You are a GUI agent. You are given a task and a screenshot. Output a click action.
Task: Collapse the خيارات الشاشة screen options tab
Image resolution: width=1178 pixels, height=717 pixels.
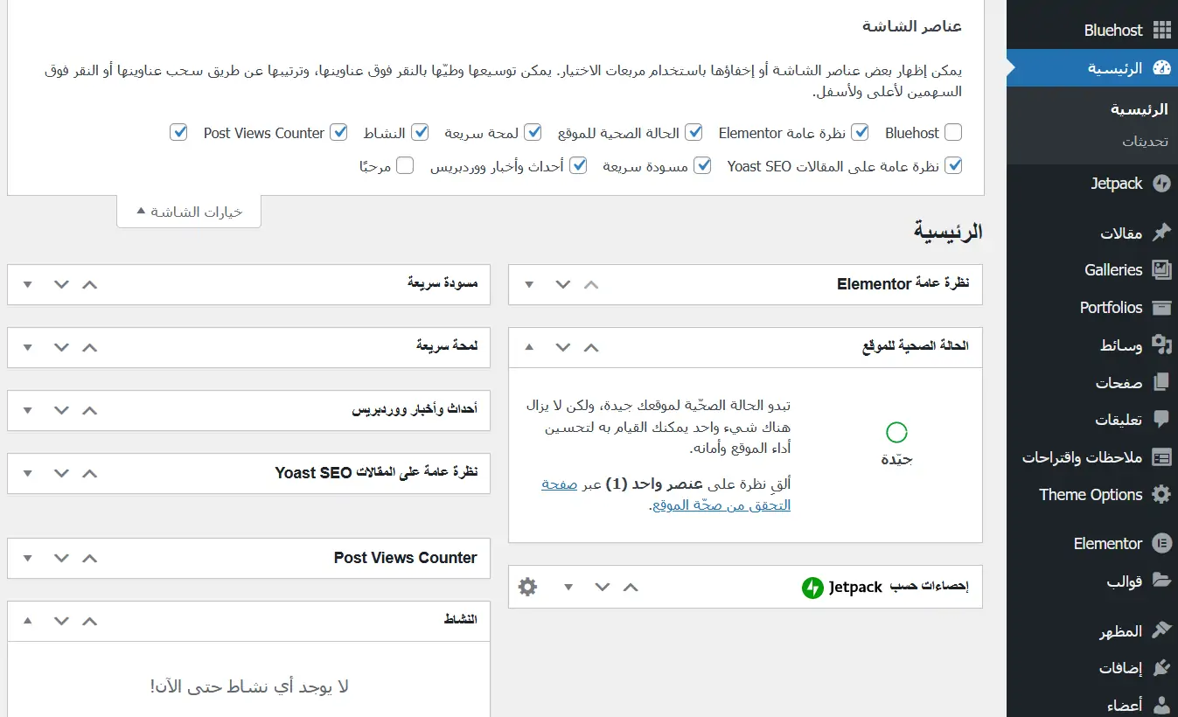[189, 212]
